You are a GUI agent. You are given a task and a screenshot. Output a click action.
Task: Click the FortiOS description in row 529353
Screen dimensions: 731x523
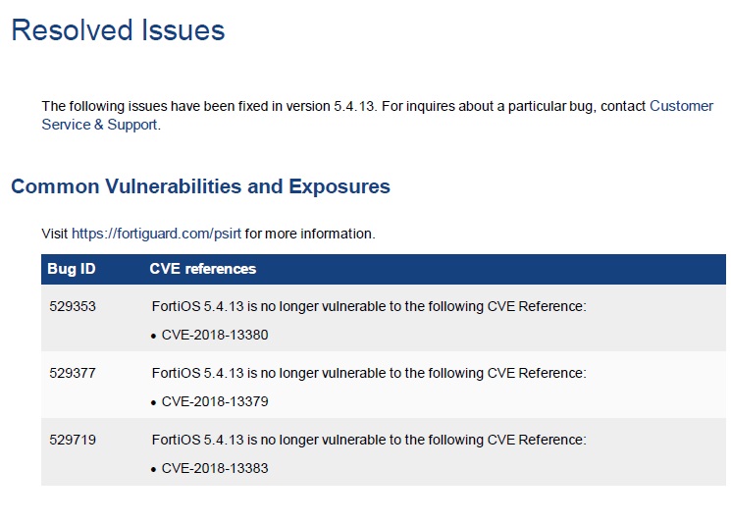click(368, 306)
